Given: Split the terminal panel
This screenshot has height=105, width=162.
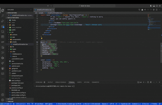Looking at the screenshot, I should [x=148, y=82].
